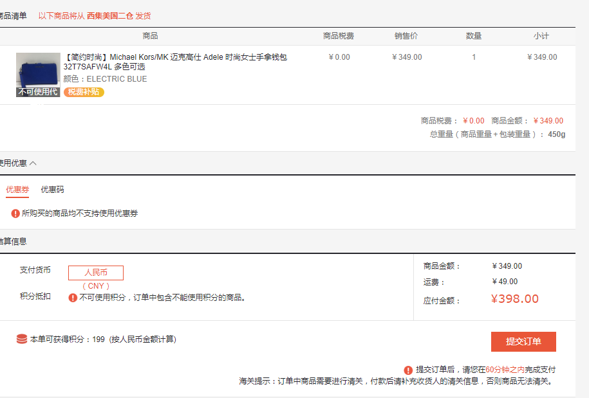Click the 提交订单 submit order button
The width and height of the screenshot is (589, 398).
(x=523, y=341)
